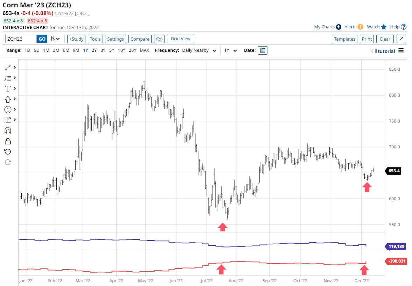Click the red -390,031 indicator value label

396,261
